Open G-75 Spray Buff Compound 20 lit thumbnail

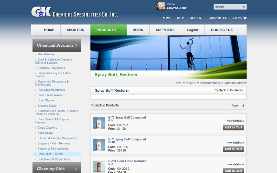pos(99,145)
